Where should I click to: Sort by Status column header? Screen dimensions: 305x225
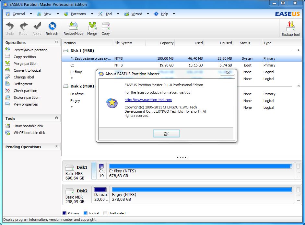pyautogui.click(x=247, y=43)
